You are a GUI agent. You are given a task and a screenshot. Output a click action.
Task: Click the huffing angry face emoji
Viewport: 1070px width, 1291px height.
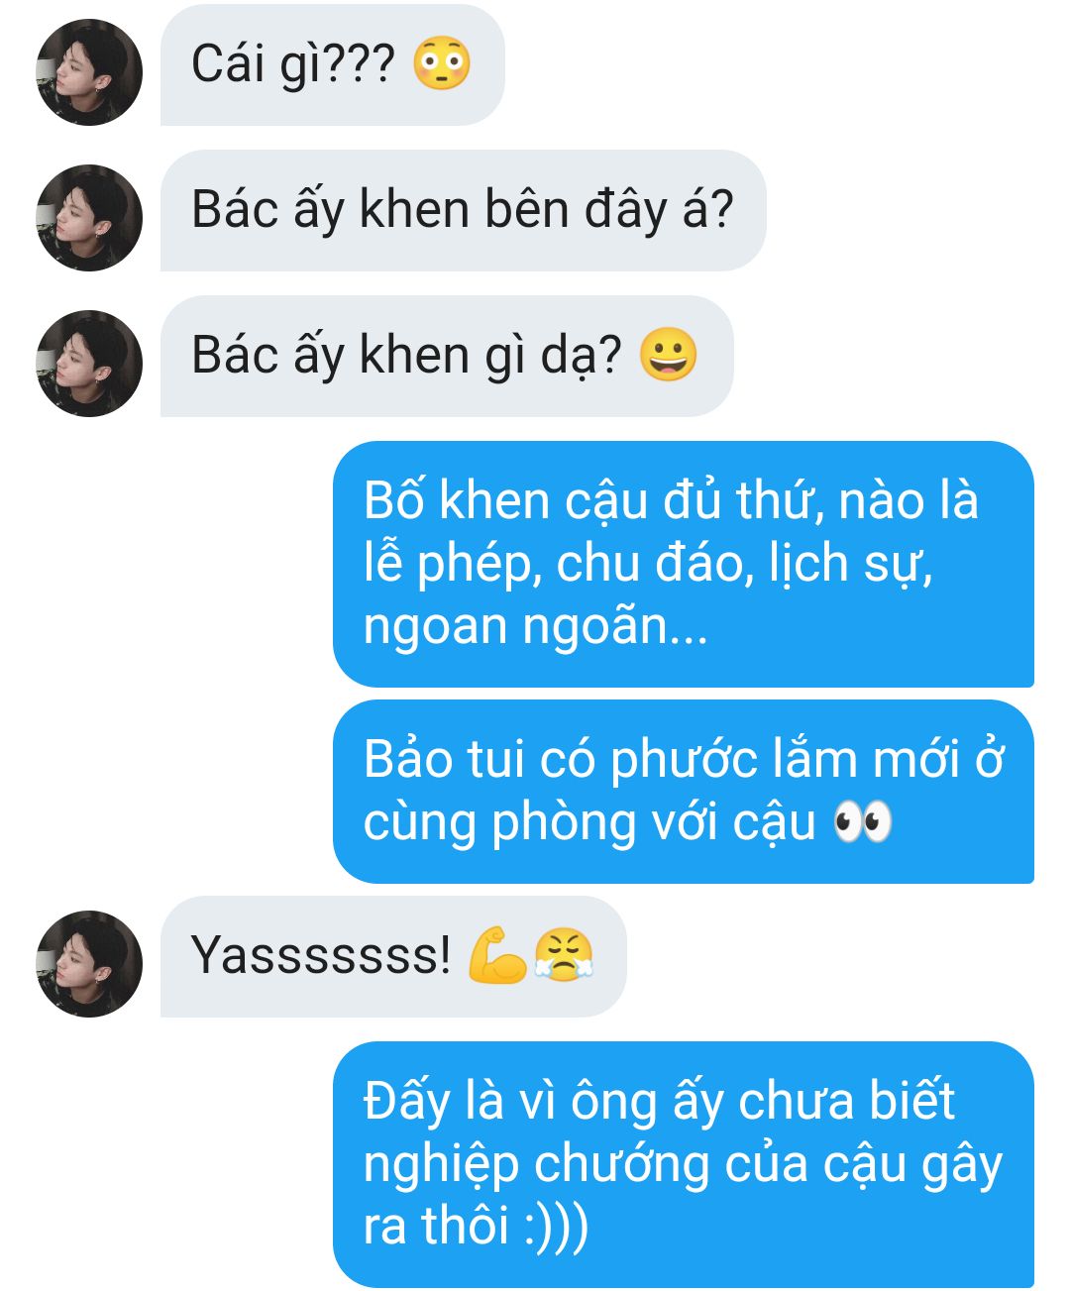(x=563, y=954)
